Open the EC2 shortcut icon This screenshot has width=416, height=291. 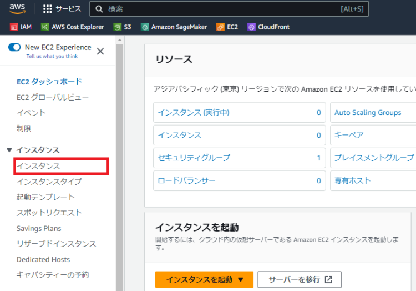tap(220, 27)
